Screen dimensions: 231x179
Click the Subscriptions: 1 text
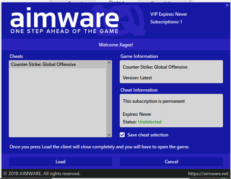(166, 22)
